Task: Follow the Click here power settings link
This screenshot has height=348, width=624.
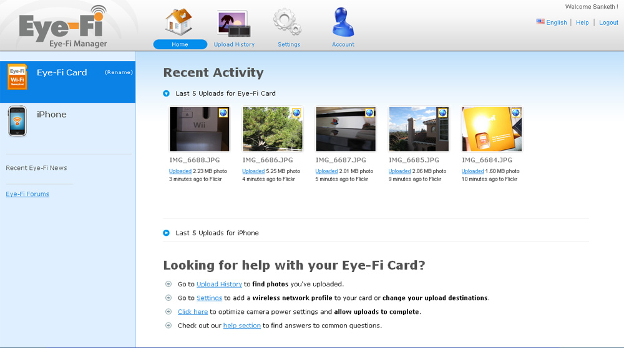Action: 193,312
